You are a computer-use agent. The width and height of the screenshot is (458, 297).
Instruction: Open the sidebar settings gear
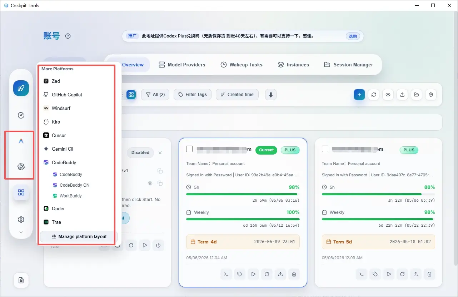pyautogui.click(x=21, y=220)
